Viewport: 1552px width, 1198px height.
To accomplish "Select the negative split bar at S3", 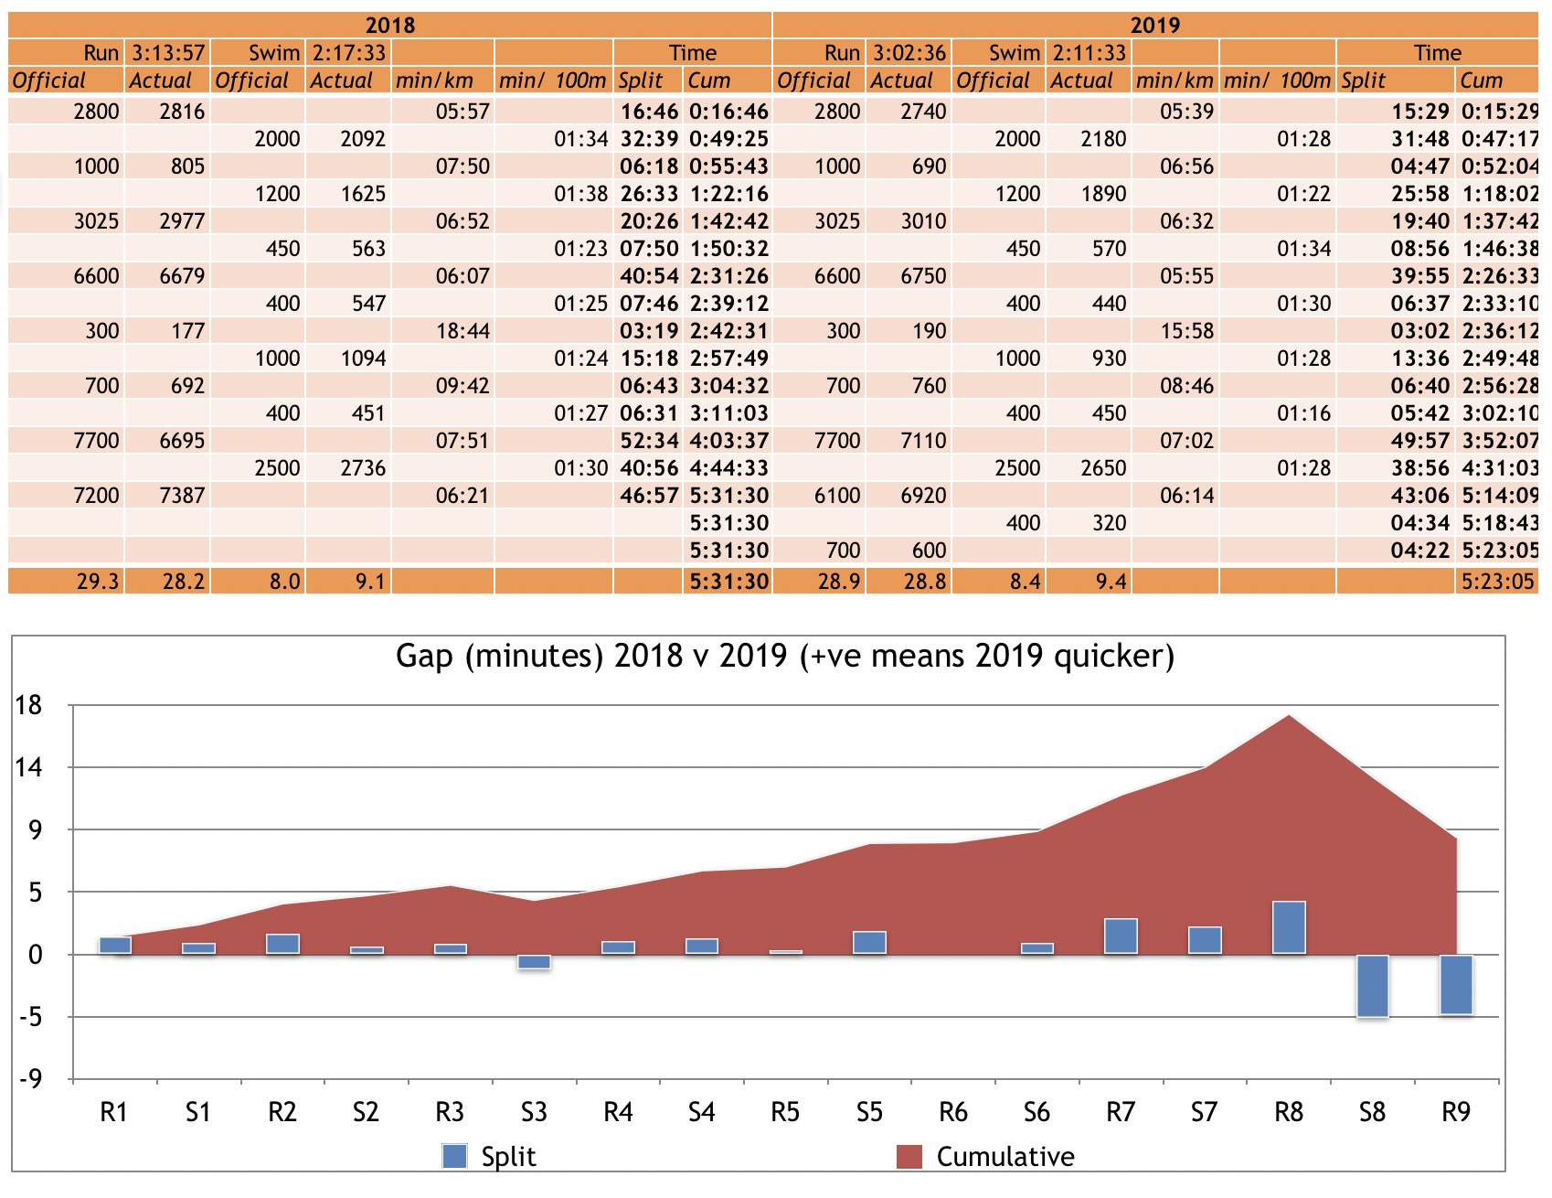I will pos(534,961).
